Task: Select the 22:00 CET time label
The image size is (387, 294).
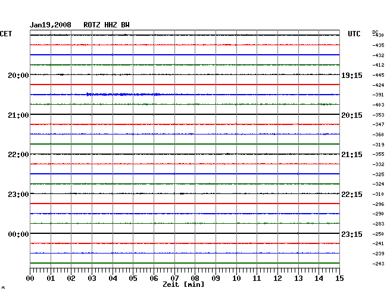Action: coord(18,155)
